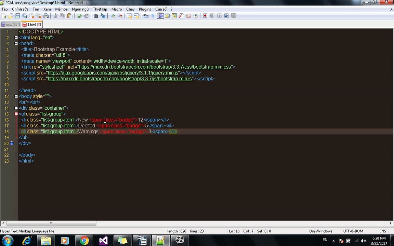Screen dimensions: 394x246
Task: Click the Run macro multiple times icon
Action: [226, 16]
